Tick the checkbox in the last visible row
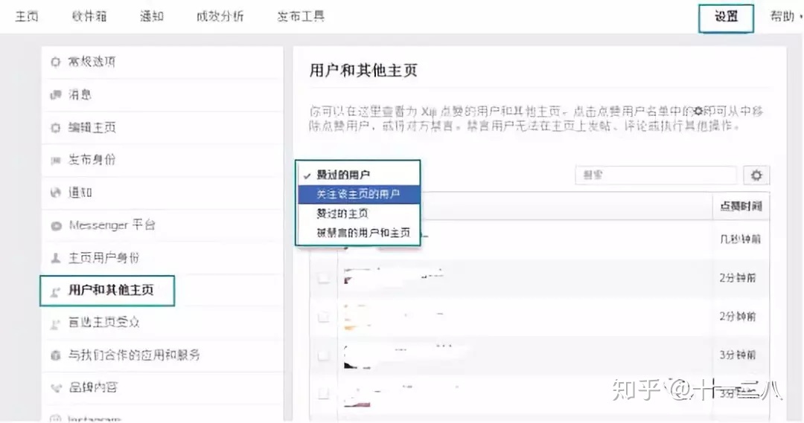Viewport: 804px width, 423px height. pos(324,394)
